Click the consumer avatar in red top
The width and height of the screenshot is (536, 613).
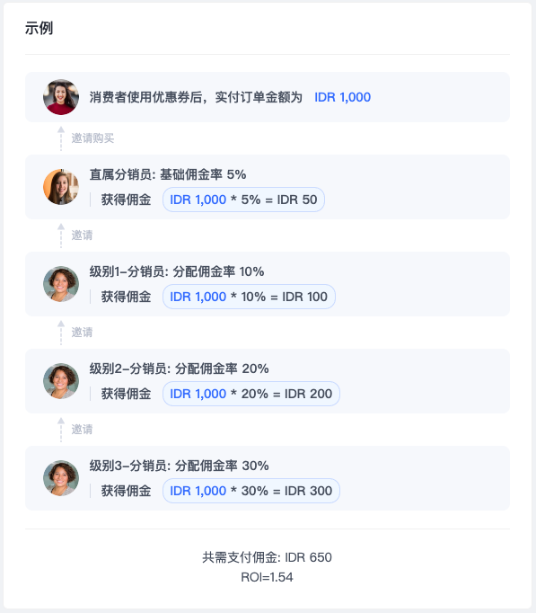(x=61, y=97)
